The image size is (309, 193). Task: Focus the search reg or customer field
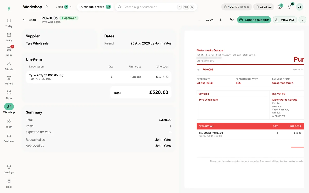(156, 7)
